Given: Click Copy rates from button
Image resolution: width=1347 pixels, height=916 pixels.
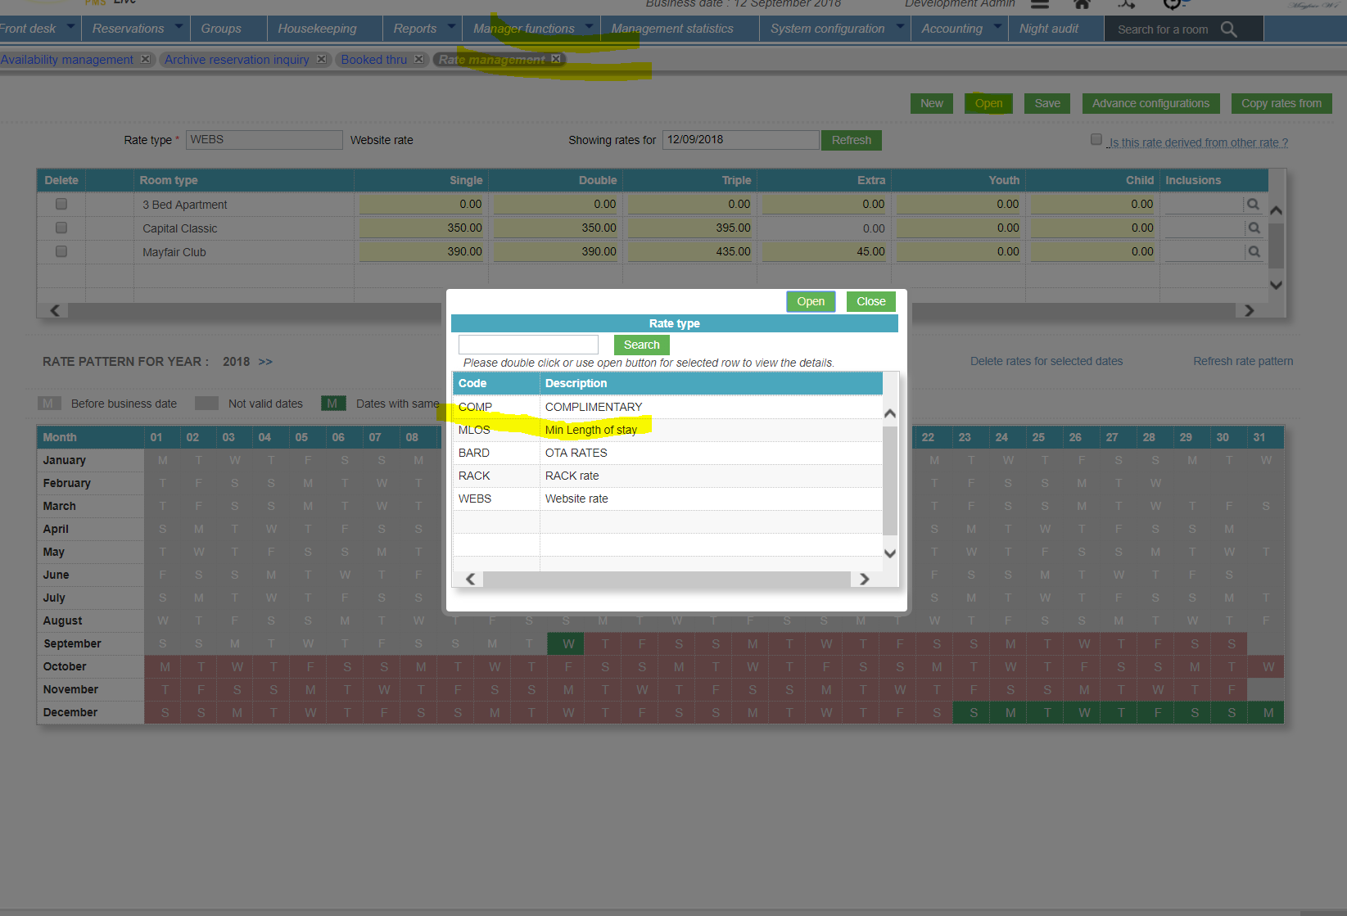Looking at the screenshot, I should click(1281, 103).
